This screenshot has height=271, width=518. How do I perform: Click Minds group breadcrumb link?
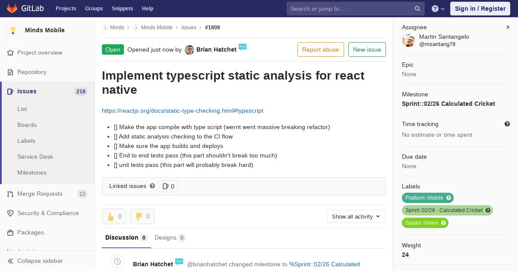117,28
